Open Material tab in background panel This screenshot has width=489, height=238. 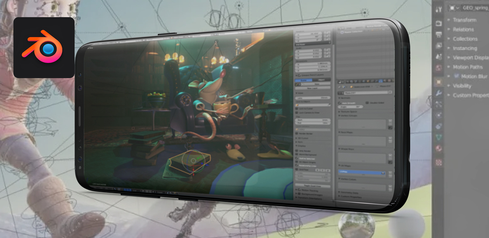438,148
